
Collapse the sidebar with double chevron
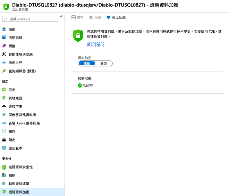61,16
